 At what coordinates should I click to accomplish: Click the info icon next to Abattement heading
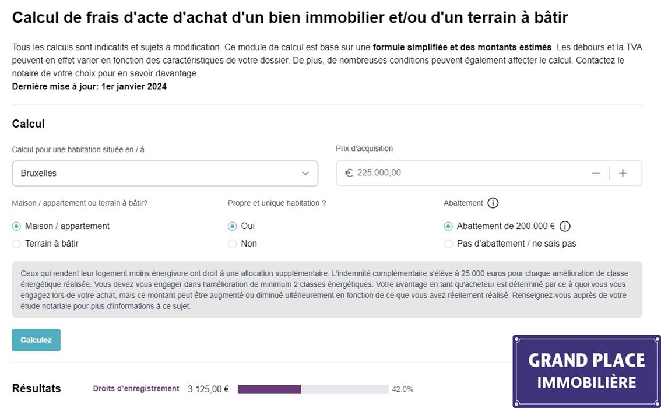point(493,203)
